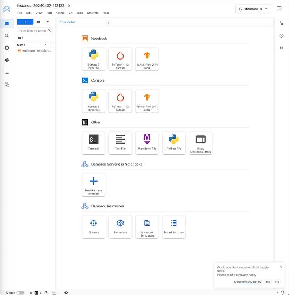The width and height of the screenshot is (289, 295).
Task: Open Dataproc Clusters
Action: pyautogui.click(x=94, y=227)
